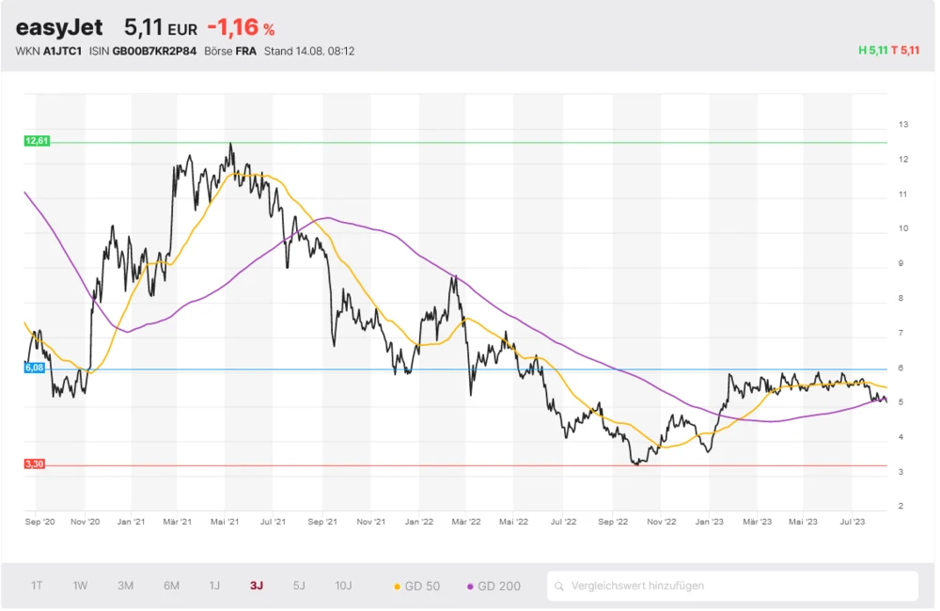The height and width of the screenshot is (611, 940).
Task: Focus the 'Vergleichswert hinzufügen' search field
Action: [x=733, y=586]
